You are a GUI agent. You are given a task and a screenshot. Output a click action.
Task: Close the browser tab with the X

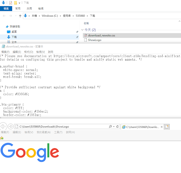pos(162,127)
